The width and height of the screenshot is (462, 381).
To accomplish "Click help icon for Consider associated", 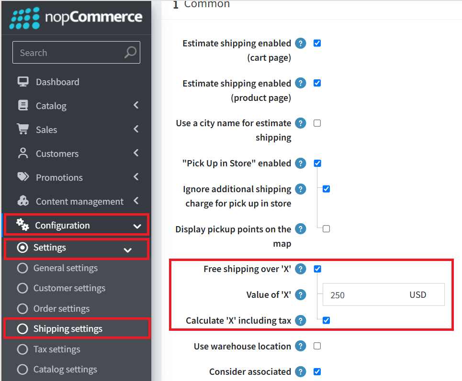I will click(301, 371).
